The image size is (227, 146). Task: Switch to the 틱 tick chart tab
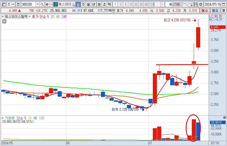[x=109, y=5]
